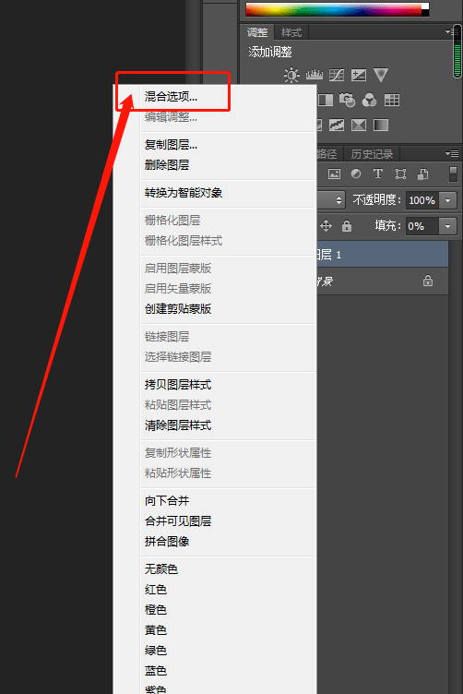Image resolution: width=463 pixels, height=694 pixels.
Task: Open the 不透明度 opacity dropdown arrow
Action: (447, 200)
